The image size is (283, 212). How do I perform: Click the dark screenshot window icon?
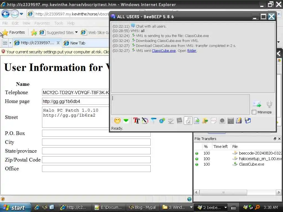[231, 121]
